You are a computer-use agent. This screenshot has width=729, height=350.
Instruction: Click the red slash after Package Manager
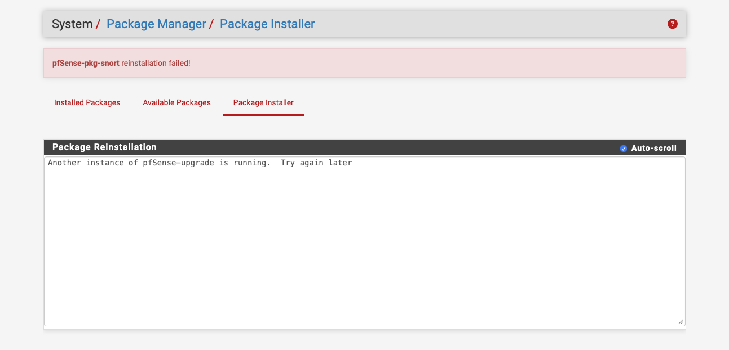point(211,24)
